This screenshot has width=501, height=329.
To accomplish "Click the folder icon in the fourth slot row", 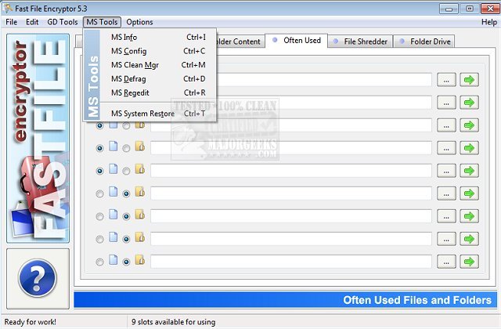I will (x=140, y=146).
